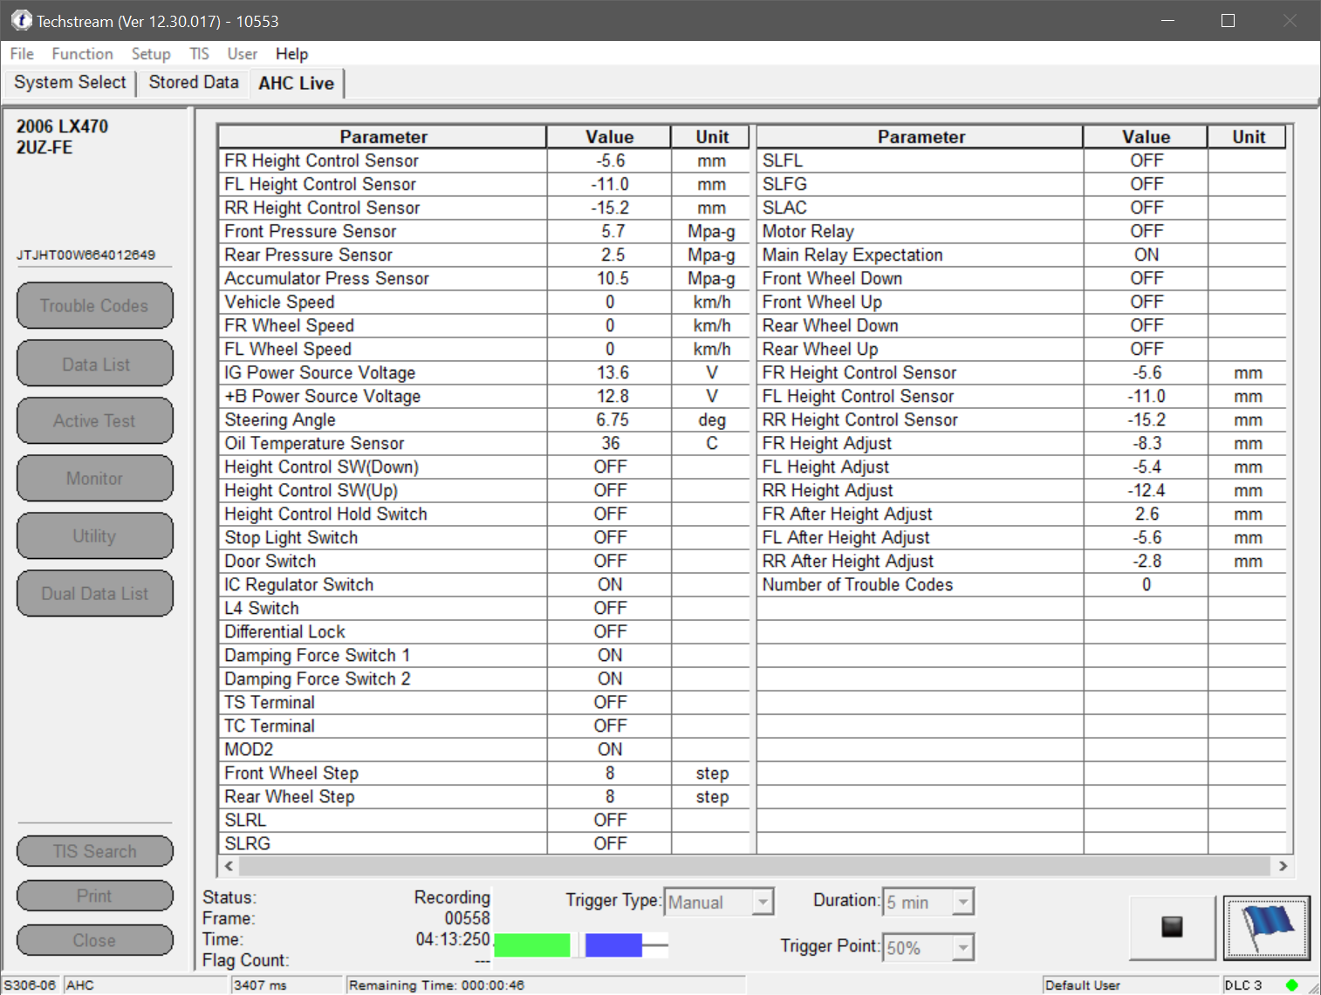1321x995 pixels.
Task: Minimize the Techstream window
Action: click(1167, 20)
